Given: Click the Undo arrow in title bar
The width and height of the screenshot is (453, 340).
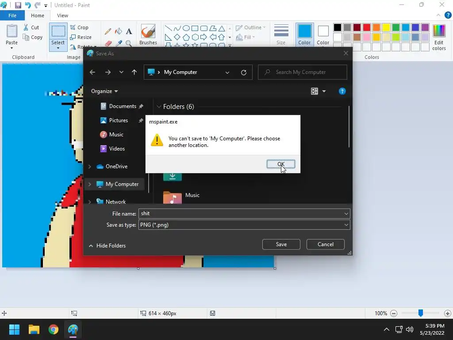Looking at the screenshot, I should pyautogui.click(x=28, y=5).
